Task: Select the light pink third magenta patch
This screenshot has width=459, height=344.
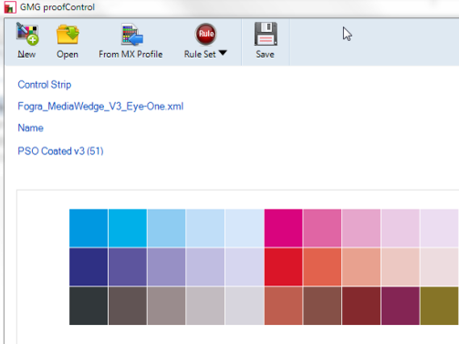Action: 361,228
